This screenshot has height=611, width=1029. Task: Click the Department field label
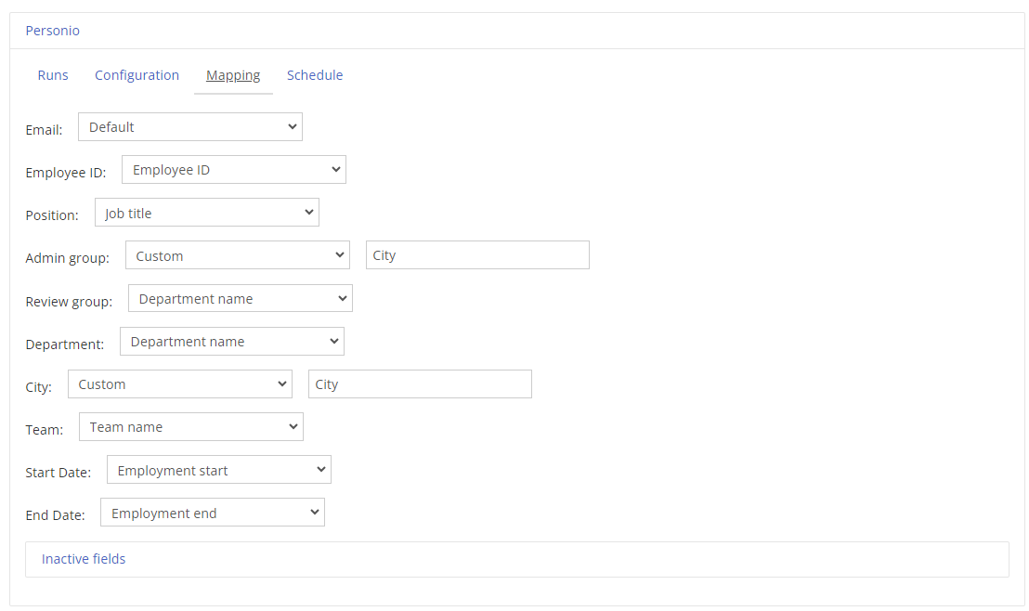[65, 344]
